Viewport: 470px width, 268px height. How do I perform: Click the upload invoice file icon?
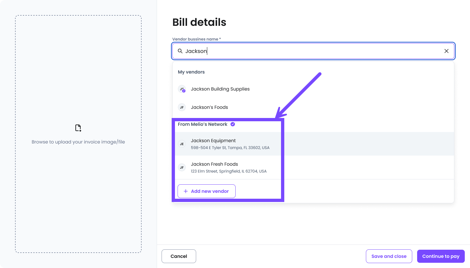pyautogui.click(x=78, y=128)
